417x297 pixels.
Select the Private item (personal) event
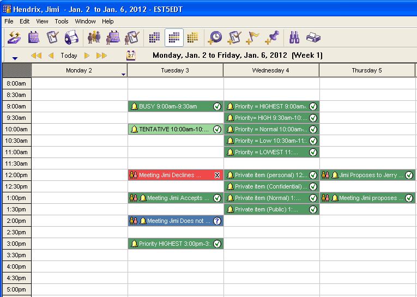[271, 175]
